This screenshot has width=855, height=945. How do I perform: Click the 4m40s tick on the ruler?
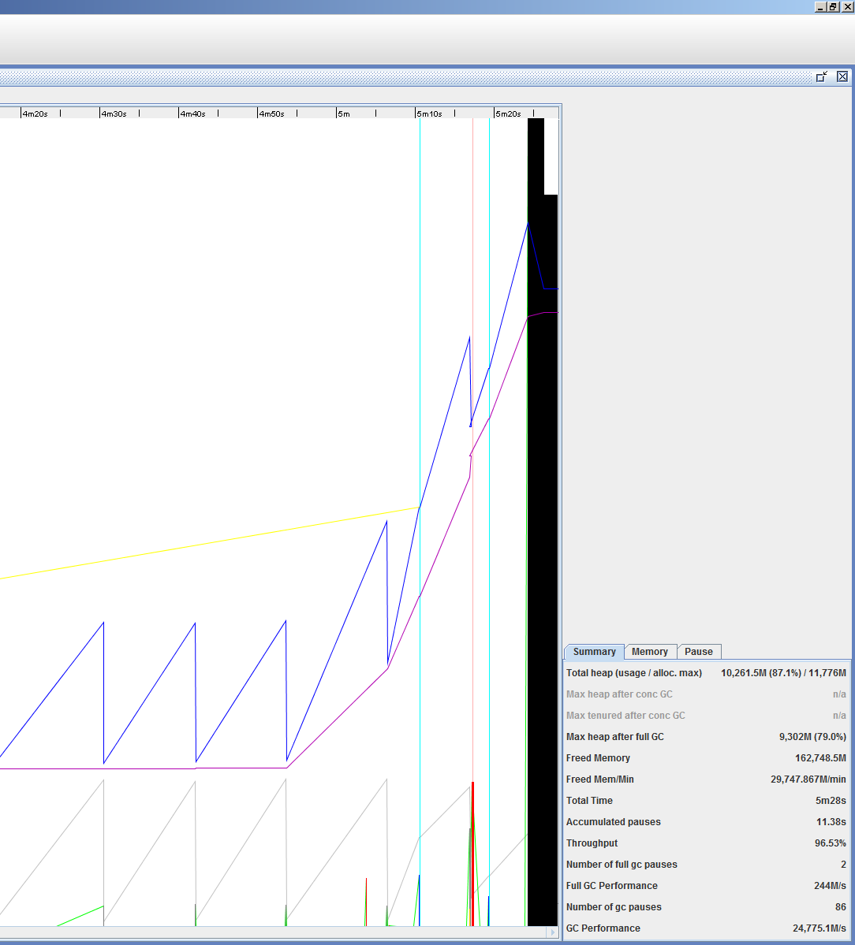pyautogui.click(x=192, y=113)
